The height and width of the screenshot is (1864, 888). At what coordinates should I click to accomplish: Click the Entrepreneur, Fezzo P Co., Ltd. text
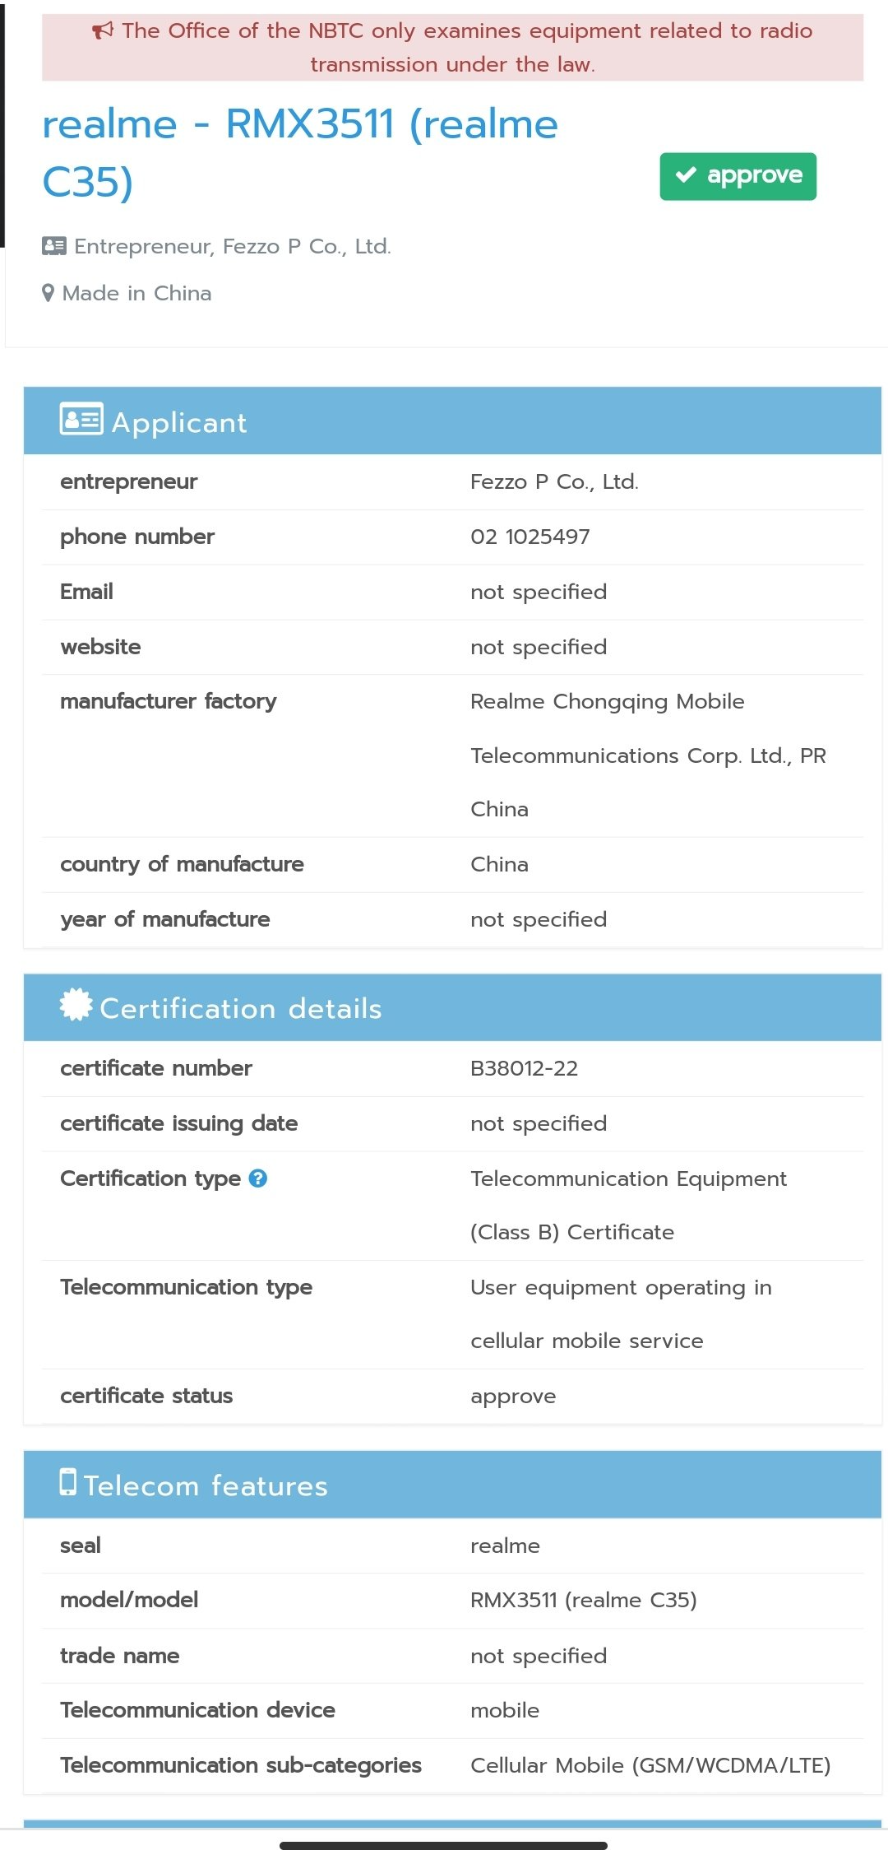pyautogui.click(x=233, y=246)
